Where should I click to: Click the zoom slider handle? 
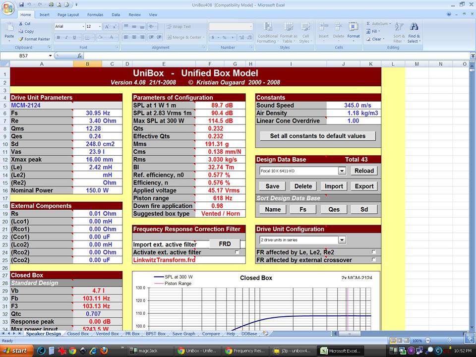pyautogui.click(x=450, y=341)
